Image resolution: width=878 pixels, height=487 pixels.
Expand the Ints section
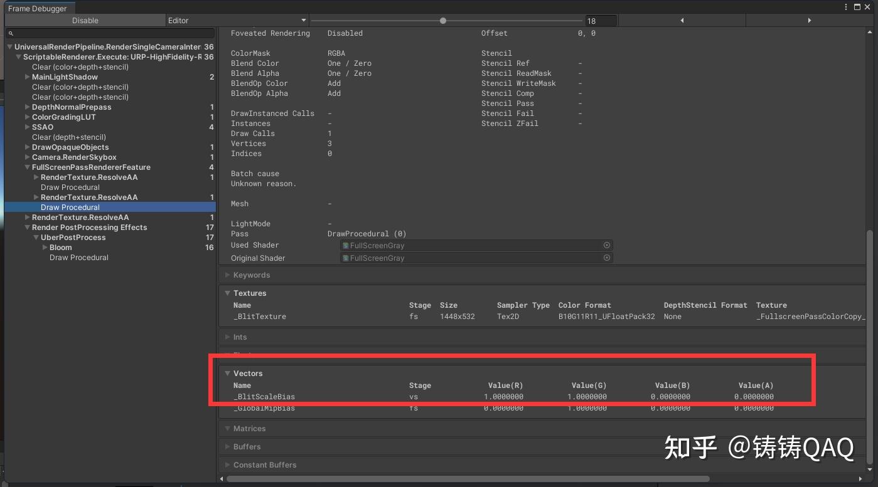[227, 337]
